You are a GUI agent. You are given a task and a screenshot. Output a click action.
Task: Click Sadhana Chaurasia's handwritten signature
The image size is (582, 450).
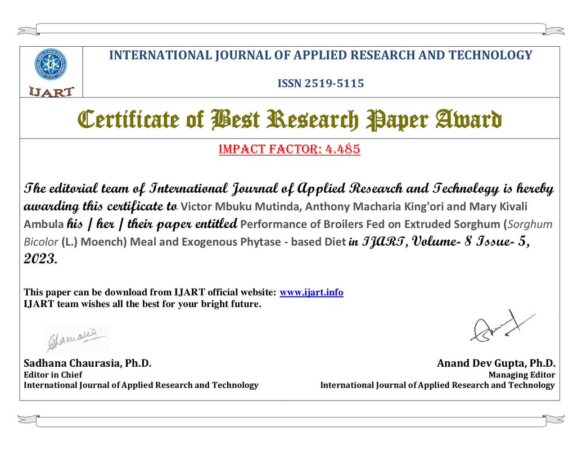(x=76, y=339)
